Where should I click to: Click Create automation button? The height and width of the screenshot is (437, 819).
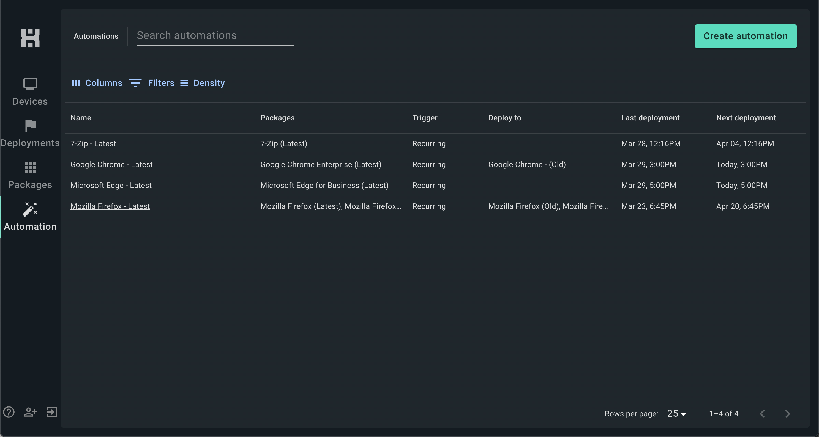pos(746,36)
